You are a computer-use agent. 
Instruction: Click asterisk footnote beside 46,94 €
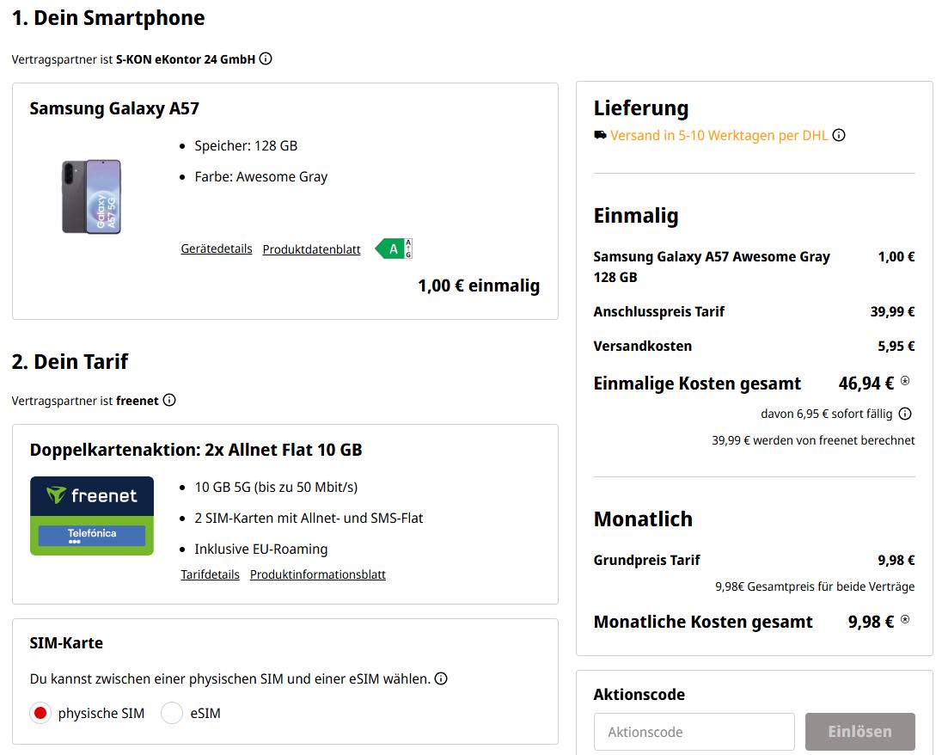pos(905,380)
